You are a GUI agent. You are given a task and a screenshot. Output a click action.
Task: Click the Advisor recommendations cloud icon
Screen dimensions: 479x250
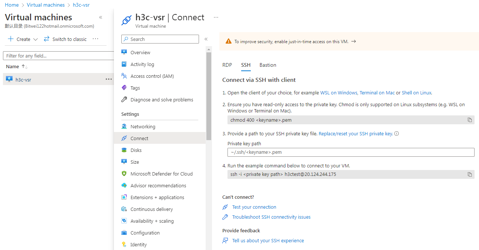124,185
